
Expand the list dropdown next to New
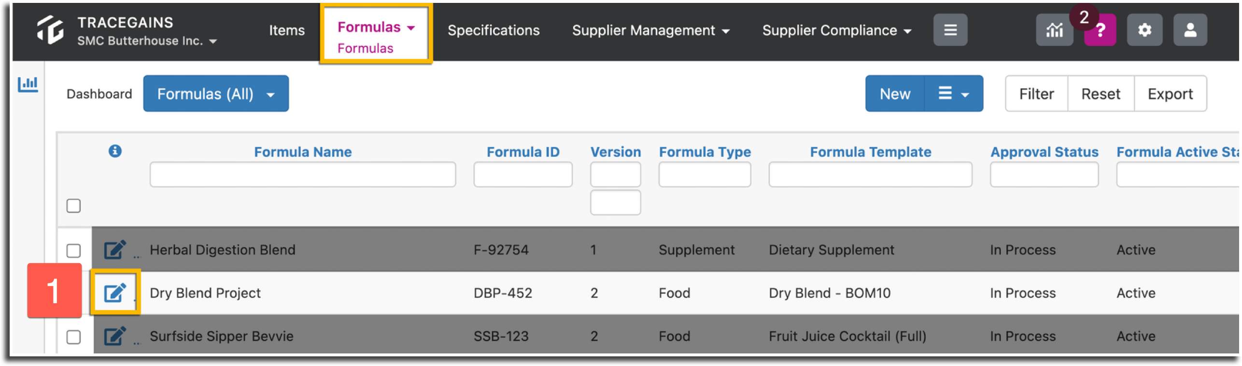point(953,93)
